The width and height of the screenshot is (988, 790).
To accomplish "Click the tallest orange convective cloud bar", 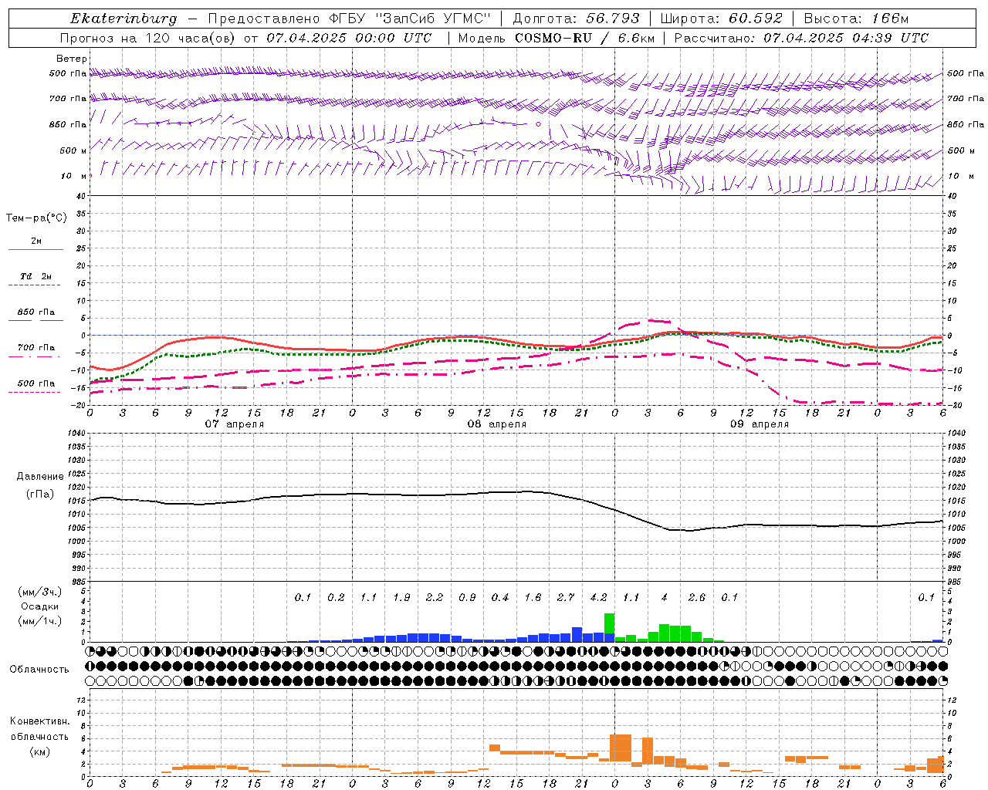I will point(621,748).
